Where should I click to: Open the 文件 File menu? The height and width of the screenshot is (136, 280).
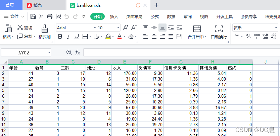click(14, 16)
